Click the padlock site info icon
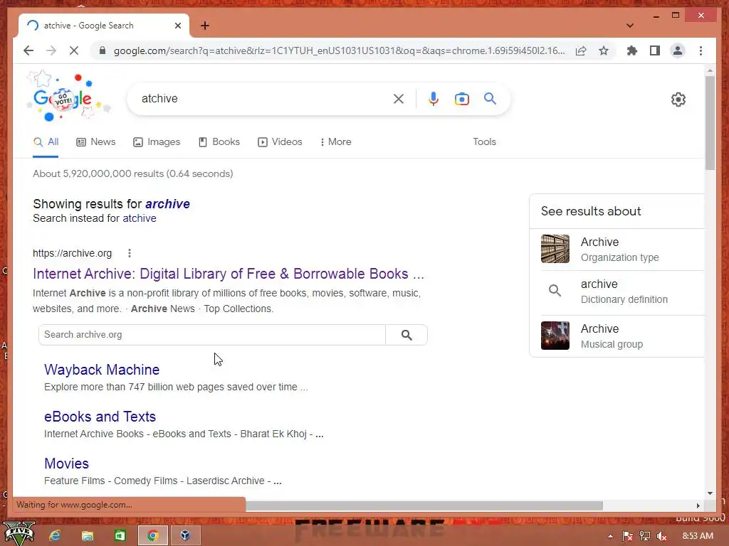Screen dimensions: 729x546 click(103, 50)
